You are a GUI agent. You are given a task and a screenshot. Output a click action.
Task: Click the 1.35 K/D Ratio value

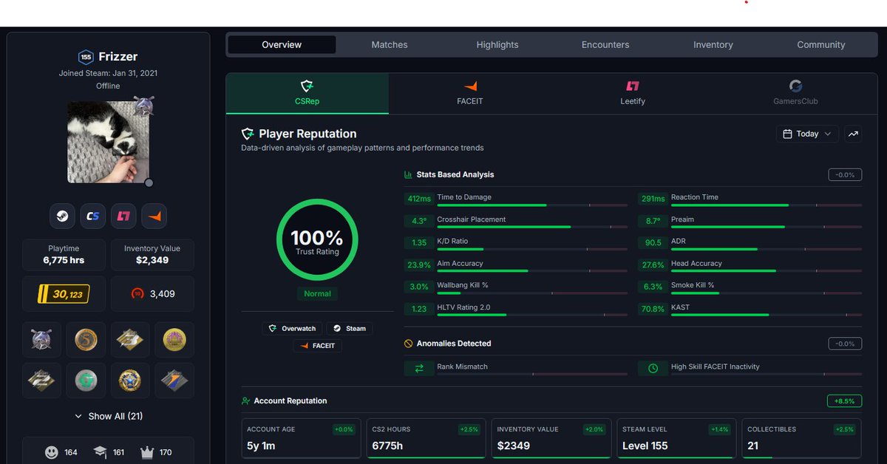coord(419,242)
